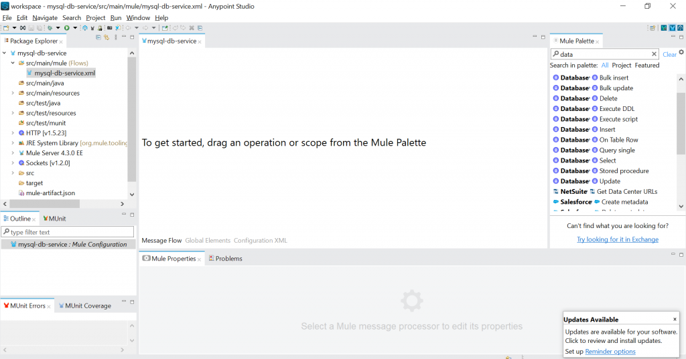The image size is (686, 359).
Task: Open Reminder options link in updates popup
Action: pyautogui.click(x=610, y=352)
